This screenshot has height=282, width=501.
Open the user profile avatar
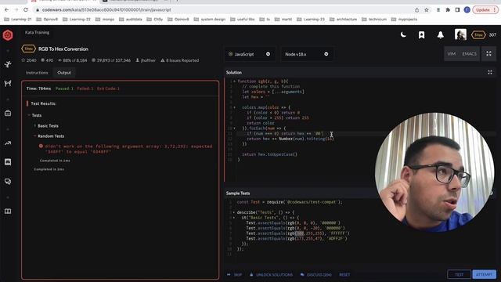(x=460, y=34)
